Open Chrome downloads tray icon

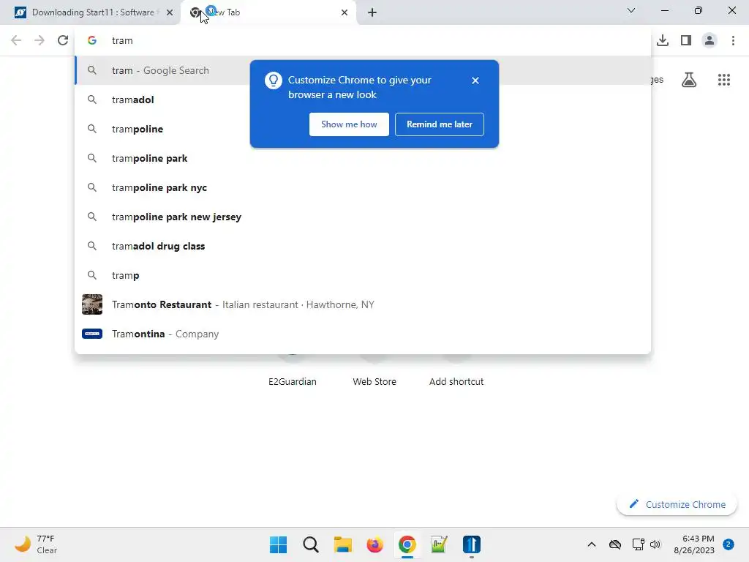pos(663,41)
